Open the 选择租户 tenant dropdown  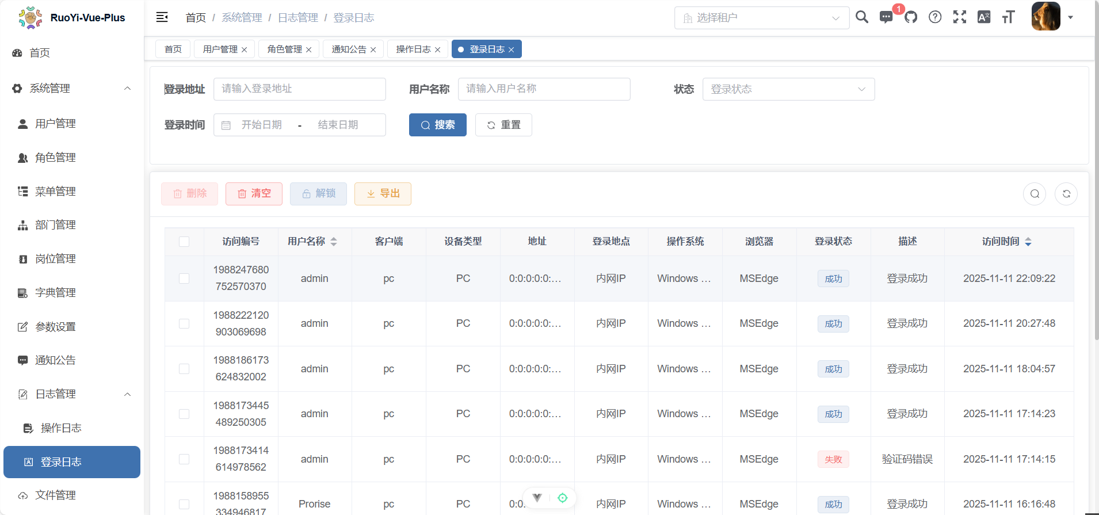click(x=761, y=18)
